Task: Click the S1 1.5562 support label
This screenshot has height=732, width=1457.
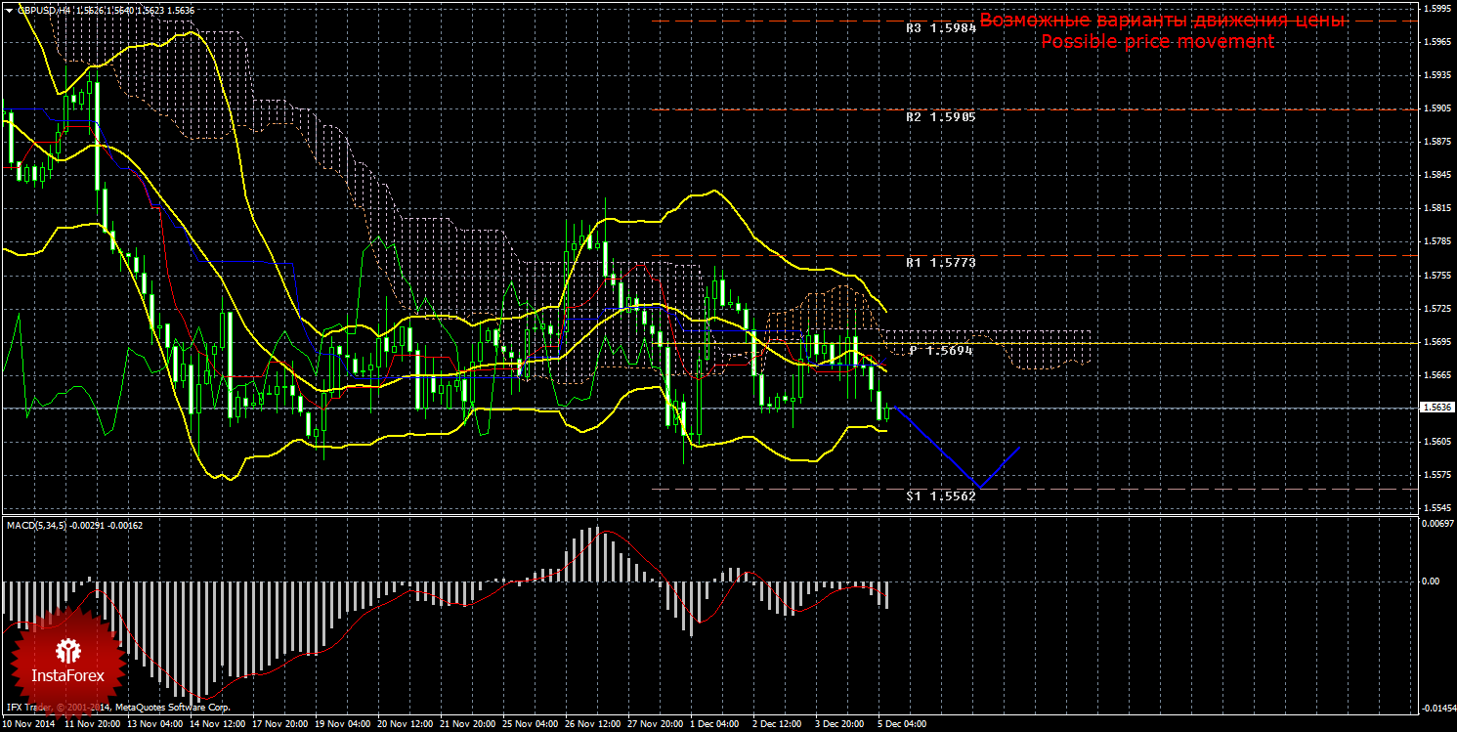Action: [940, 495]
